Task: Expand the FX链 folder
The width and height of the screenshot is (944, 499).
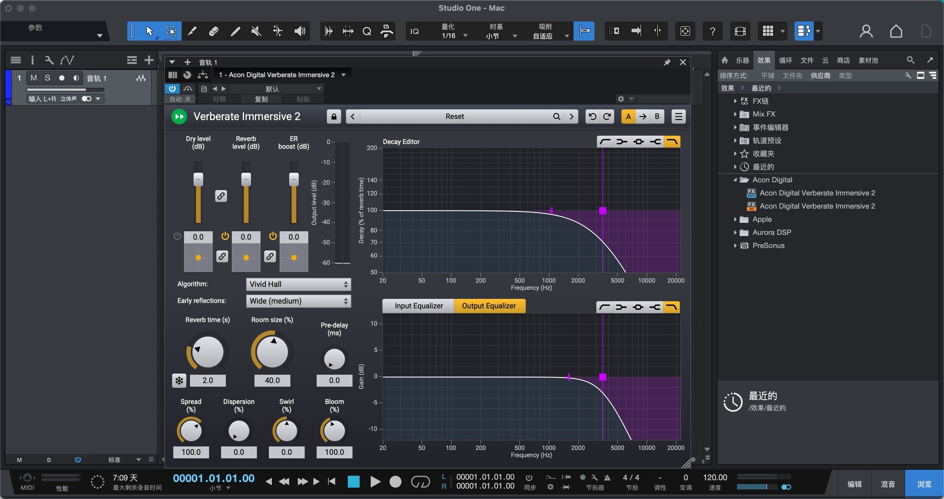Action: 735,101
